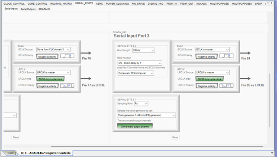The image size is (277, 157).
Task: Click Pin 77 LRCLK polarity L/R icon
Action: [67, 86]
